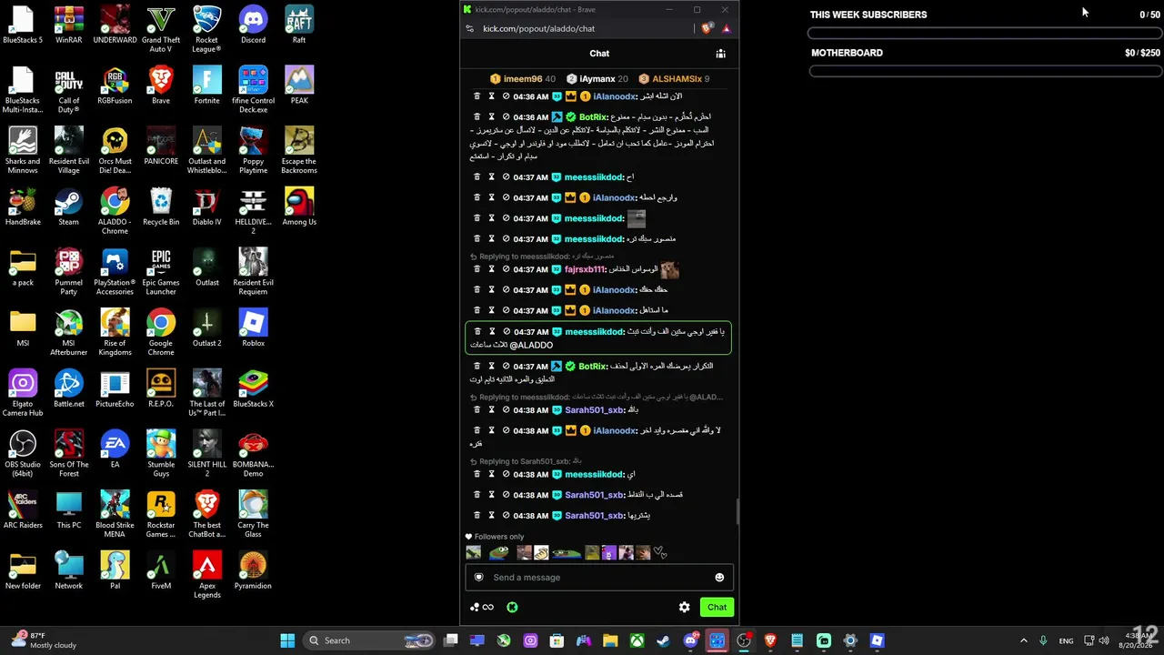Screen dimensions: 1164x655
Task: Select the WinRAR desktop icon
Action: (x=68, y=25)
